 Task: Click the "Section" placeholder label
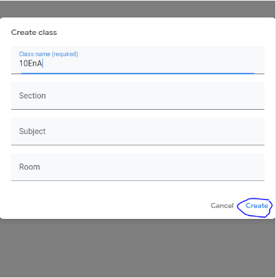(x=33, y=95)
